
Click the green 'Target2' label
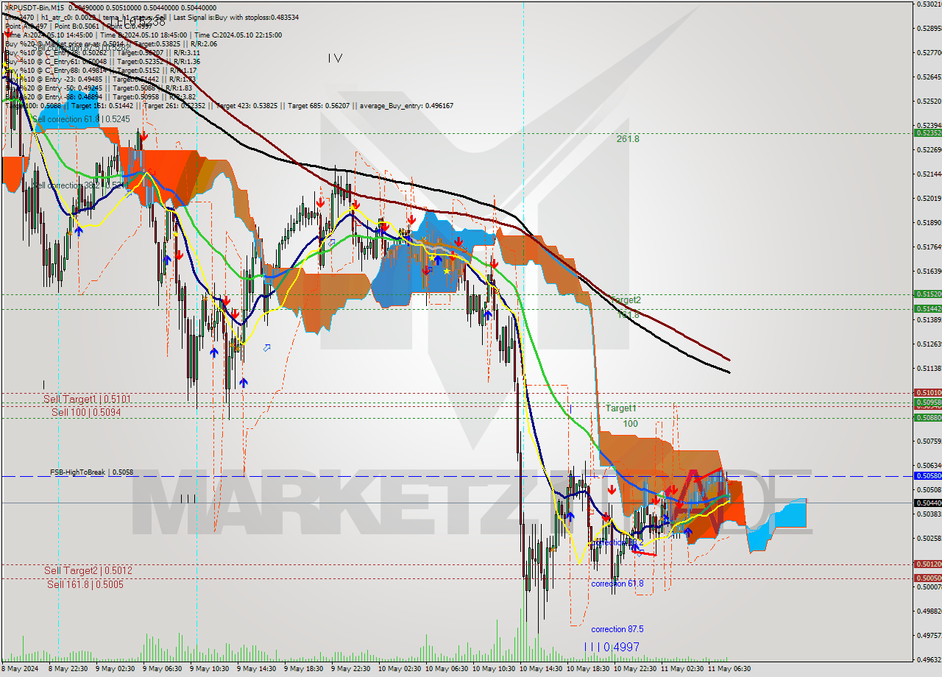[x=626, y=299]
